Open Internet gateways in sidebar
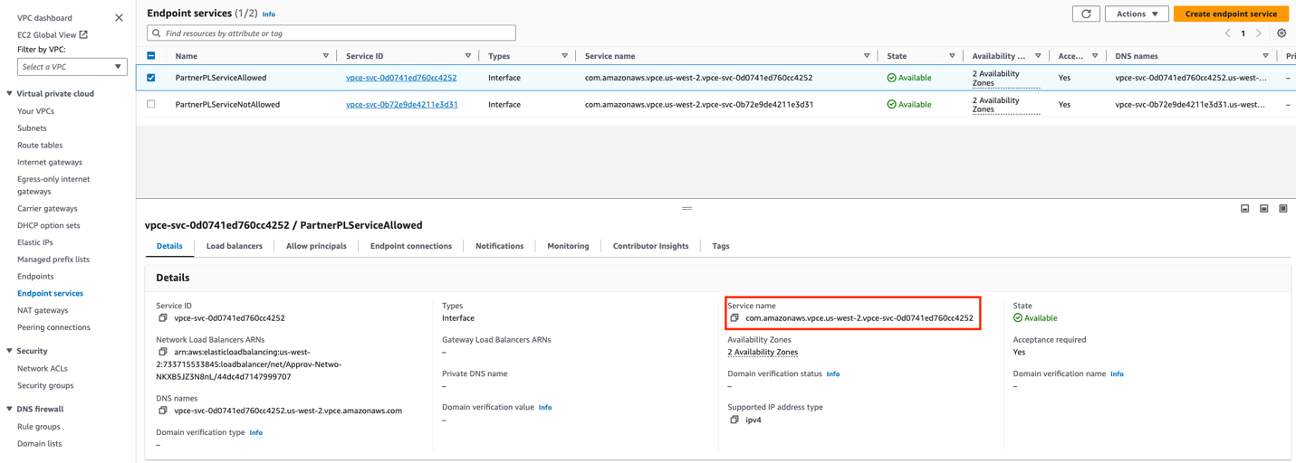This screenshot has width=1296, height=463. click(x=50, y=163)
